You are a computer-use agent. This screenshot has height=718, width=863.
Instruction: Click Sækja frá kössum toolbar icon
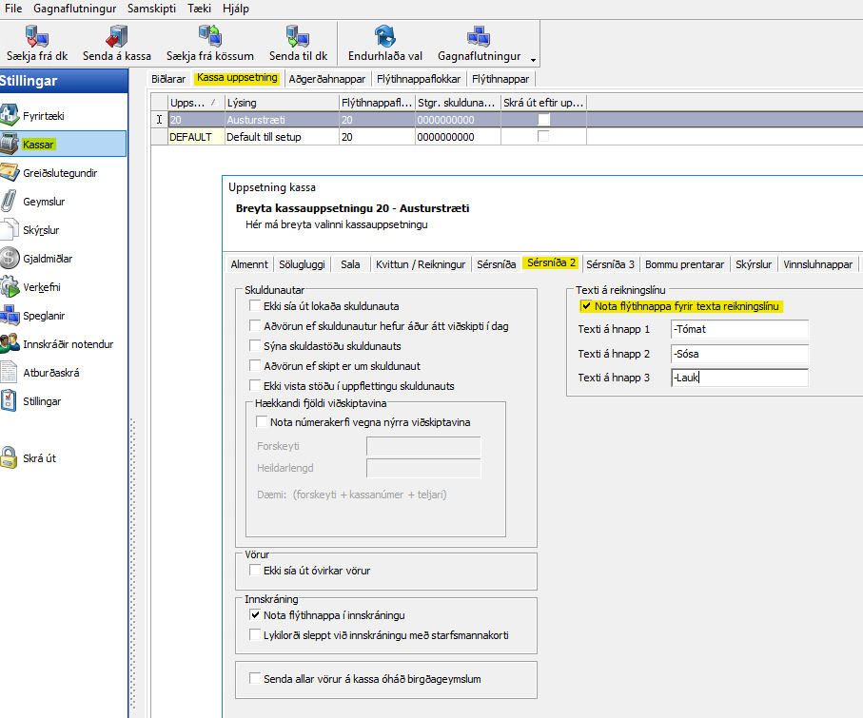(209, 37)
